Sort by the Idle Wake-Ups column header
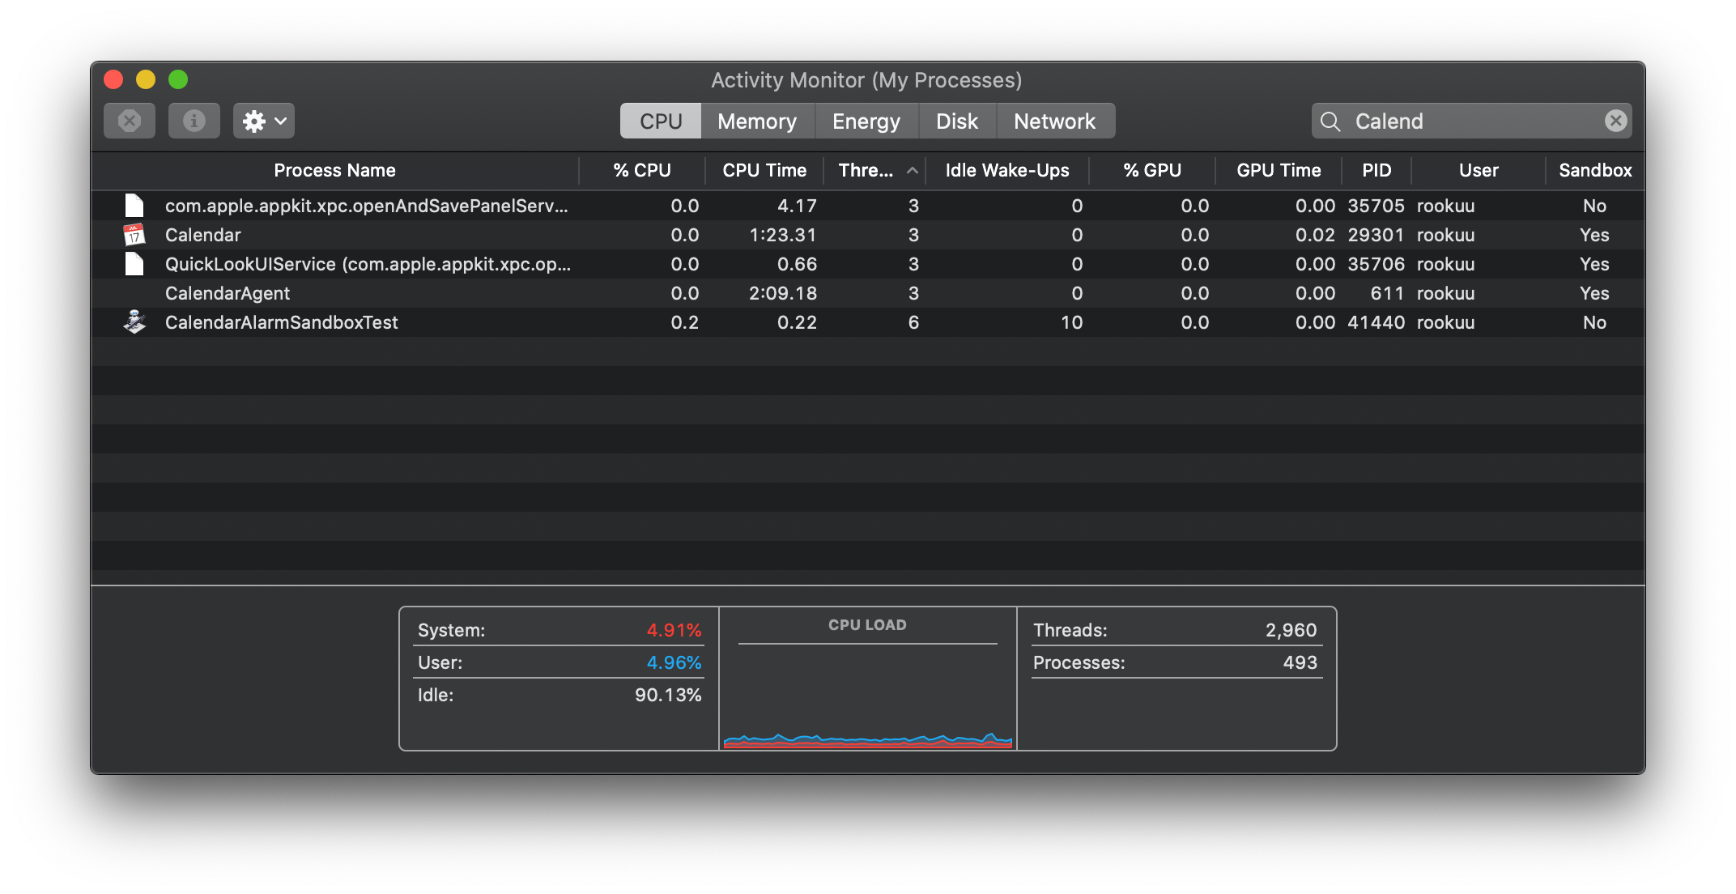1736x894 pixels. (1007, 170)
